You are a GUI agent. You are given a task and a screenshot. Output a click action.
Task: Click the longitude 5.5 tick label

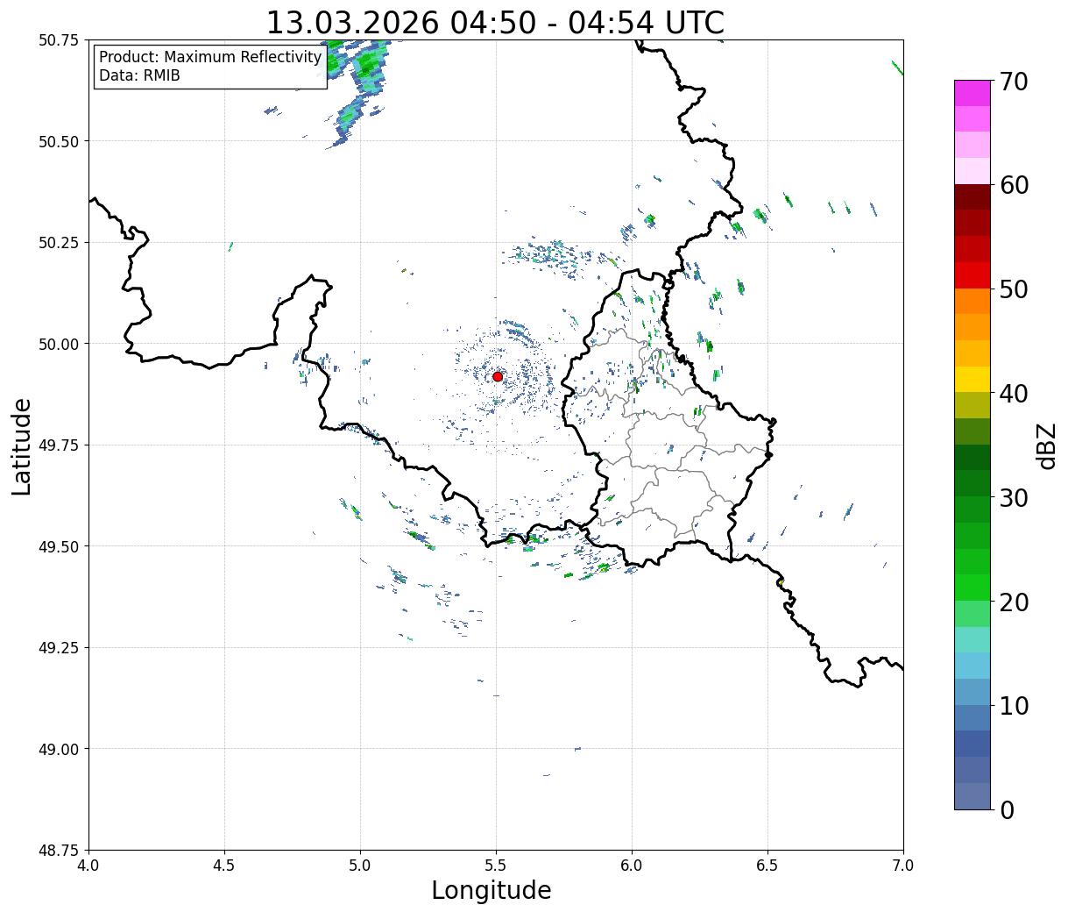point(496,865)
